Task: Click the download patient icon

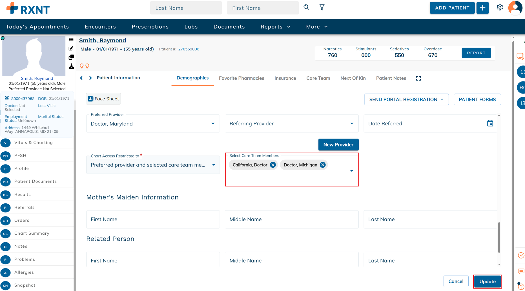Action: pos(71,66)
